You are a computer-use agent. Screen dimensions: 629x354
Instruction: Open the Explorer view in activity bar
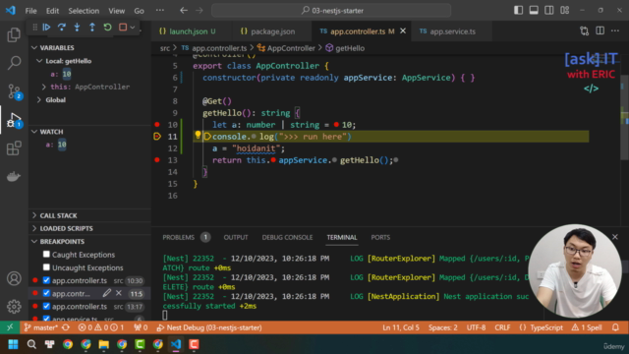pyautogui.click(x=14, y=35)
